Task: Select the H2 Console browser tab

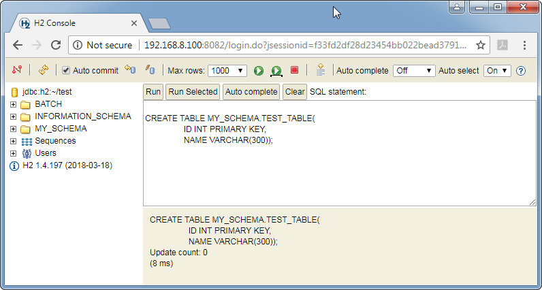Action: coord(75,23)
